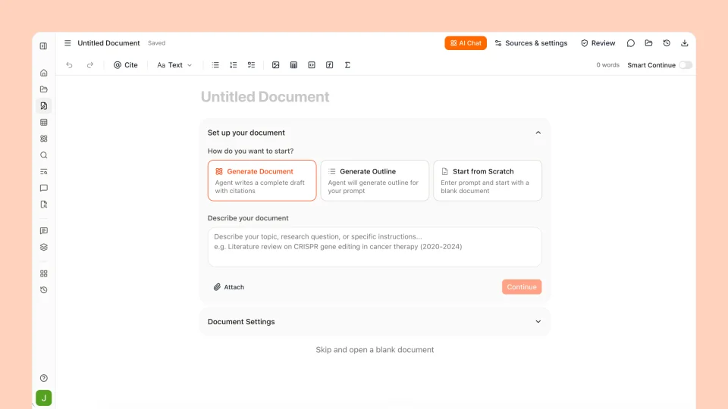
Task: Click the Describe your document text box
Action: [375, 247]
